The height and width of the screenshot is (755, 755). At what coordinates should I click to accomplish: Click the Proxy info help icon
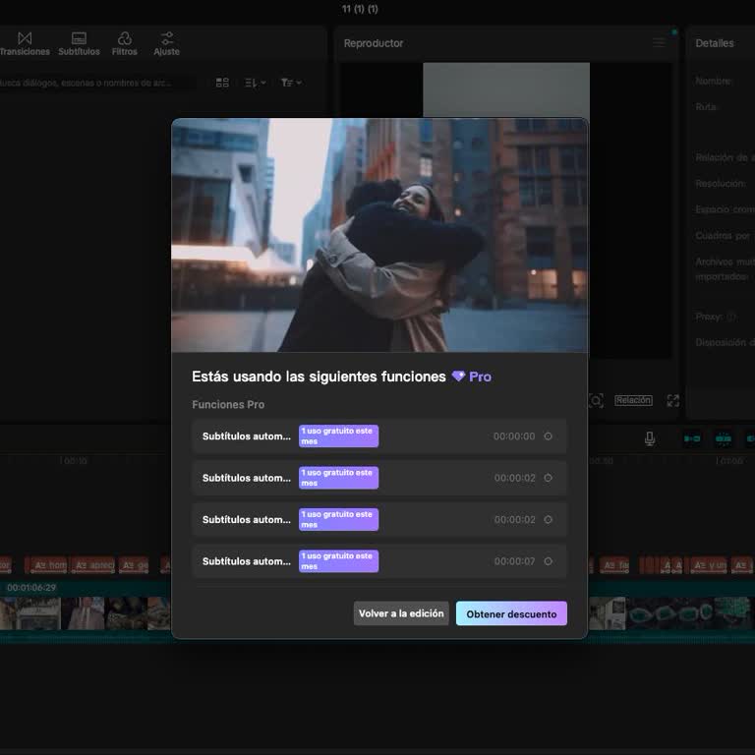tap(731, 317)
